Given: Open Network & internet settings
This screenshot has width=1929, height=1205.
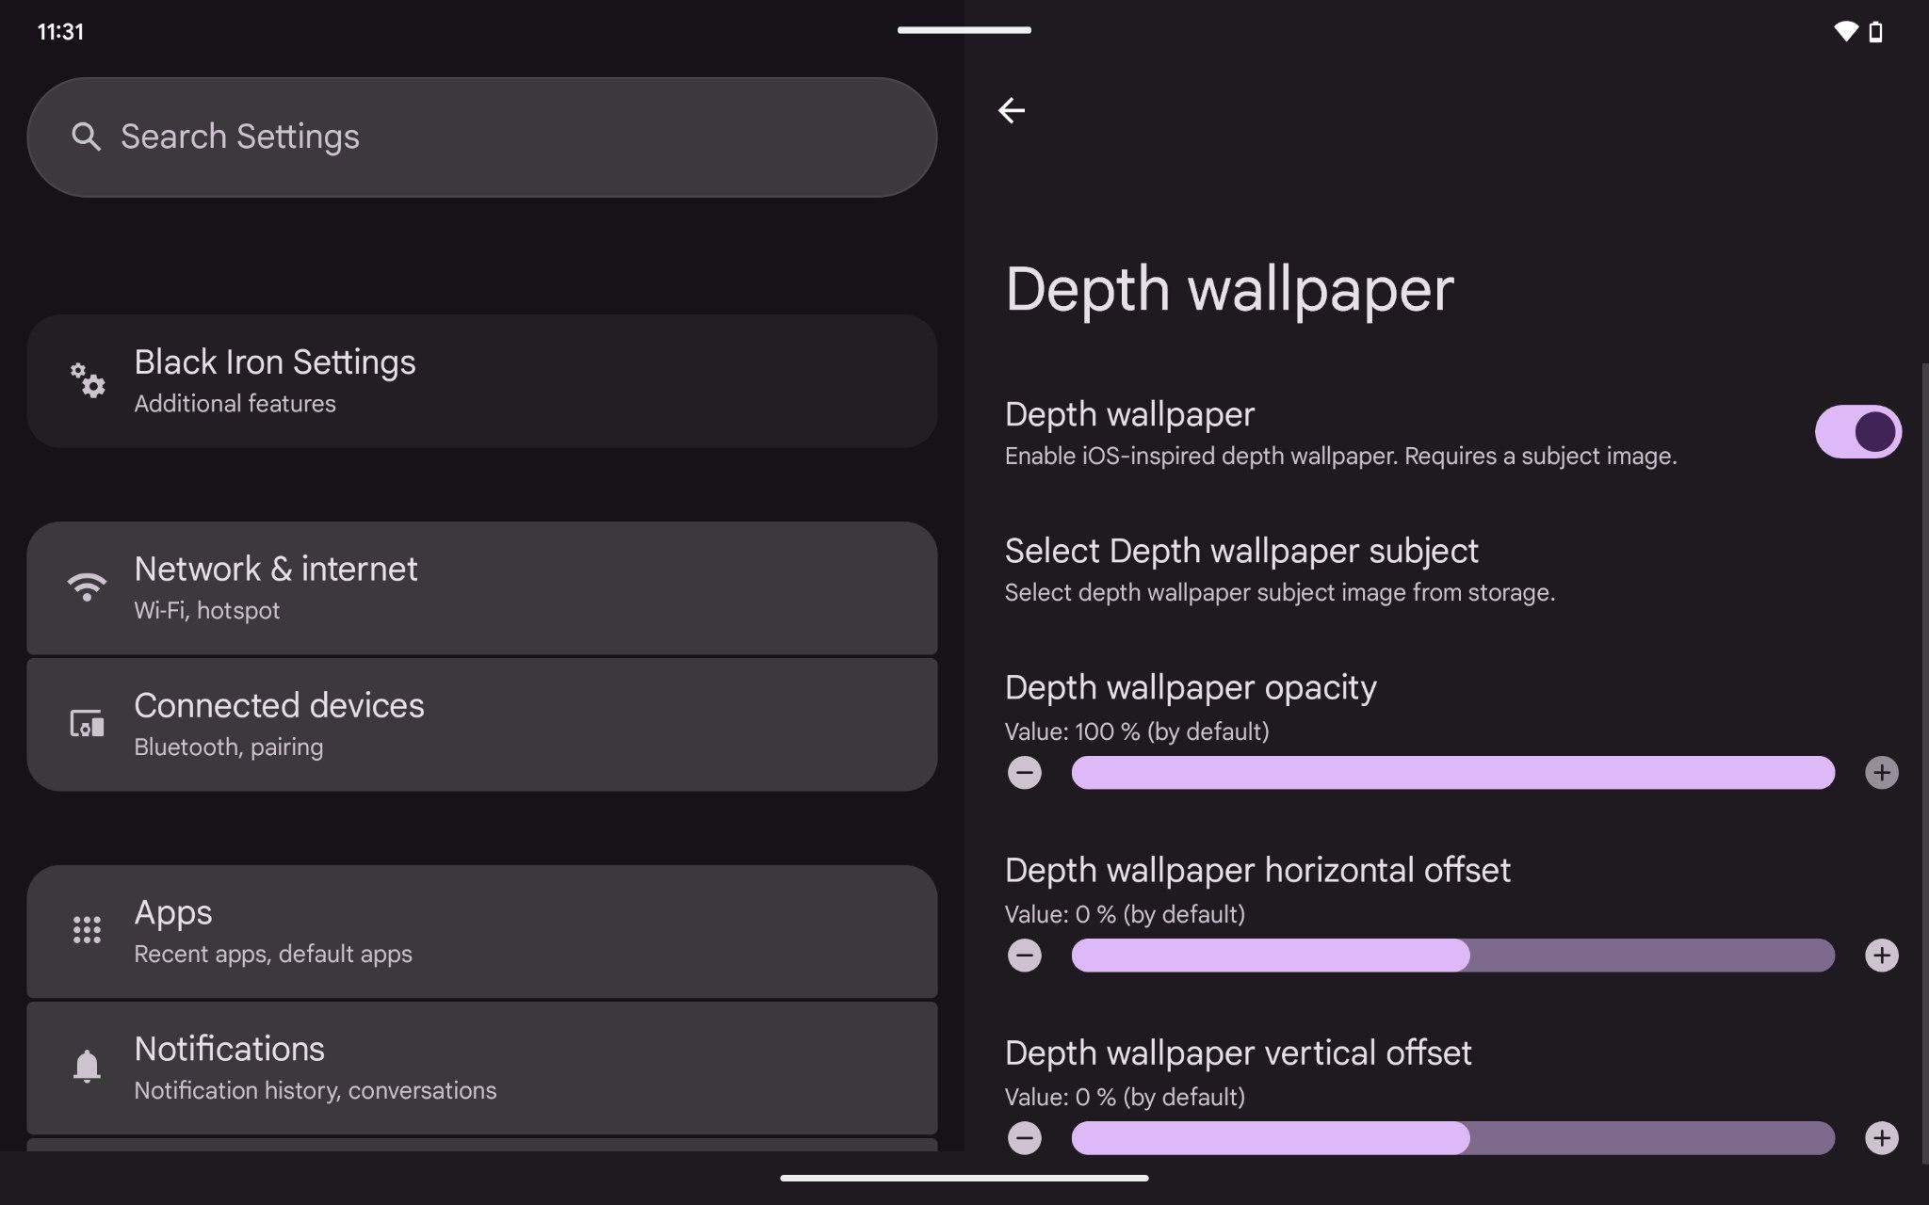Looking at the screenshot, I should tap(480, 587).
